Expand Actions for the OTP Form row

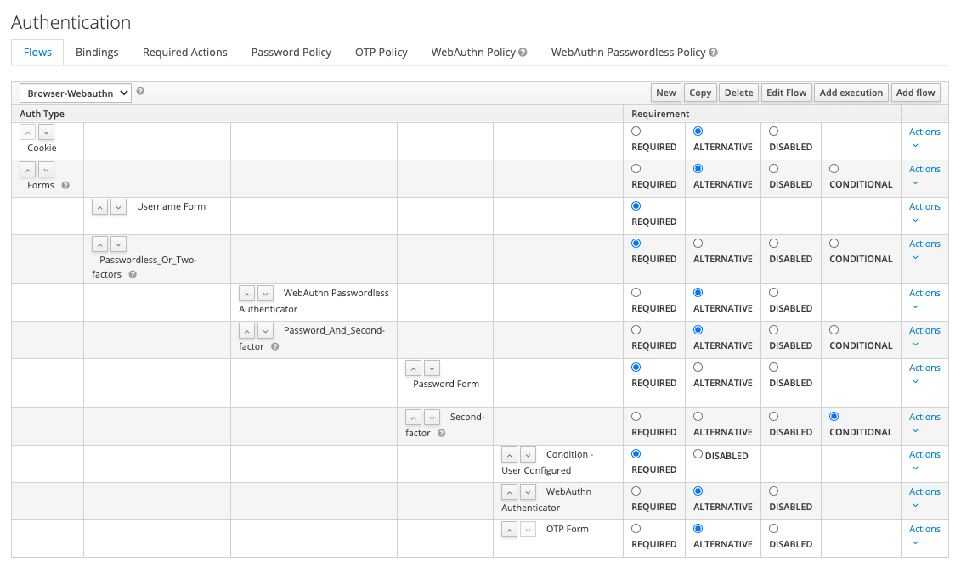click(x=924, y=528)
